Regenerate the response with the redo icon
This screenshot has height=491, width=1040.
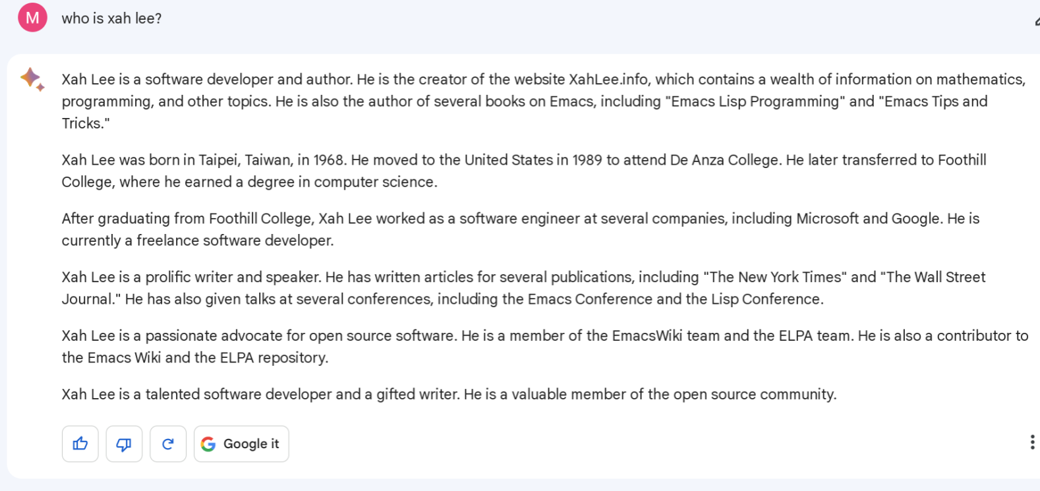point(168,444)
